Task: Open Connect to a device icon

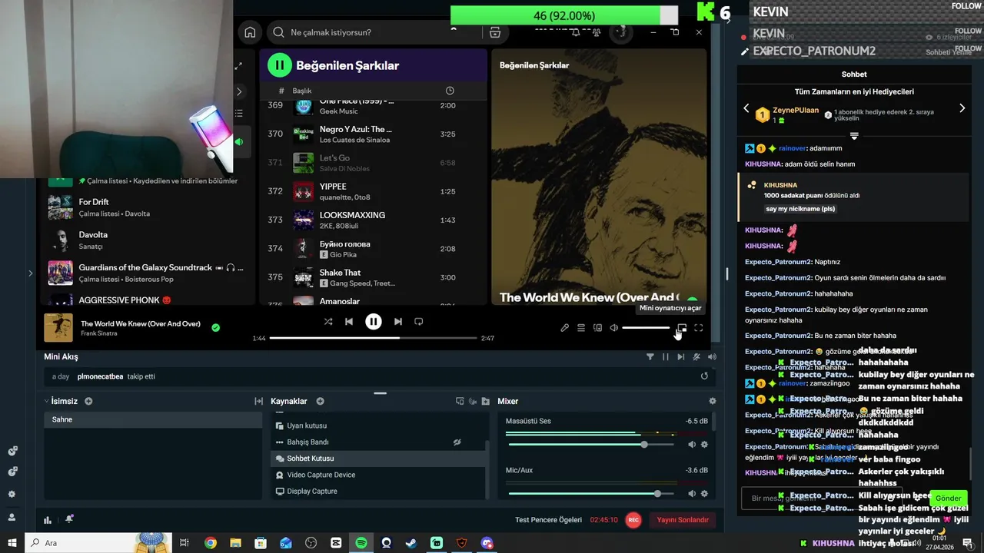Action: tap(597, 328)
